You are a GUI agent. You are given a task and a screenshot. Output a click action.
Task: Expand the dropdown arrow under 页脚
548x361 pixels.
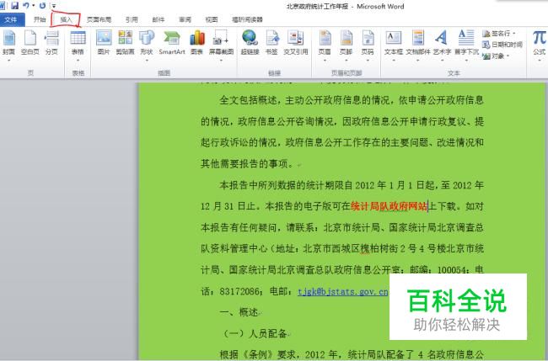[346, 61]
